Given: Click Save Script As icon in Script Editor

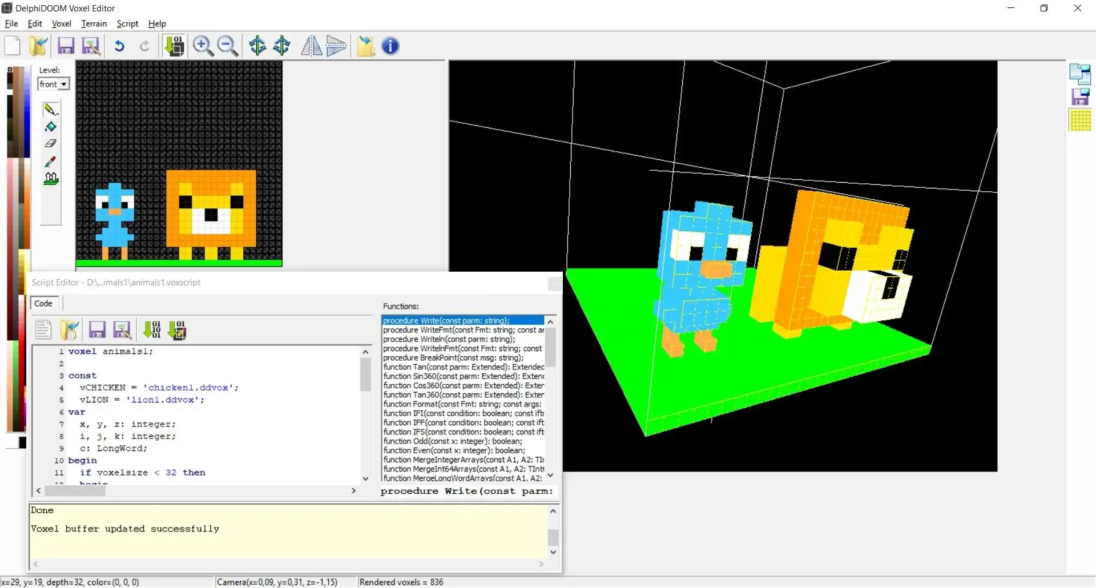Looking at the screenshot, I should click(x=122, y=329).
